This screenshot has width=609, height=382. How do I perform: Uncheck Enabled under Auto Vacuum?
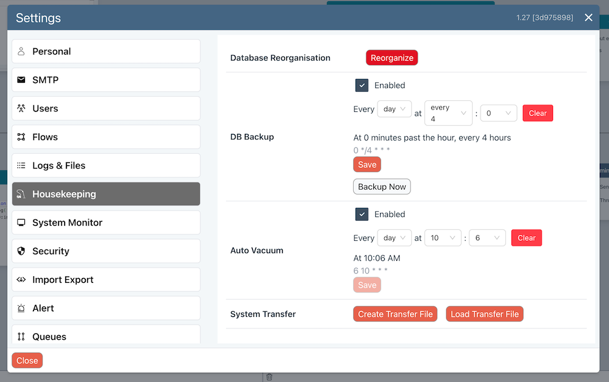(362, 214)
